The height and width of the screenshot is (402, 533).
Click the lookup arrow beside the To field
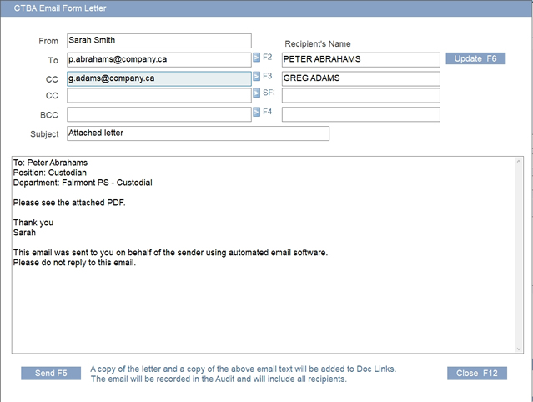point(257,58)
